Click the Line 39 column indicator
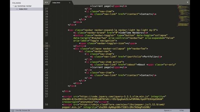 [22, 110]
